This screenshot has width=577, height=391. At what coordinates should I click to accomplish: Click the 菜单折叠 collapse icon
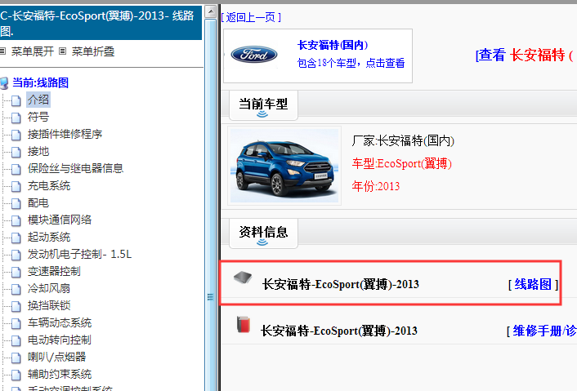pos(63,51)
